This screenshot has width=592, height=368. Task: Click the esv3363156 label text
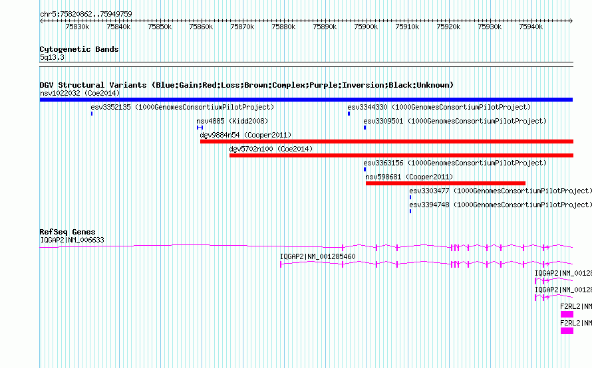tap(455, 163)
